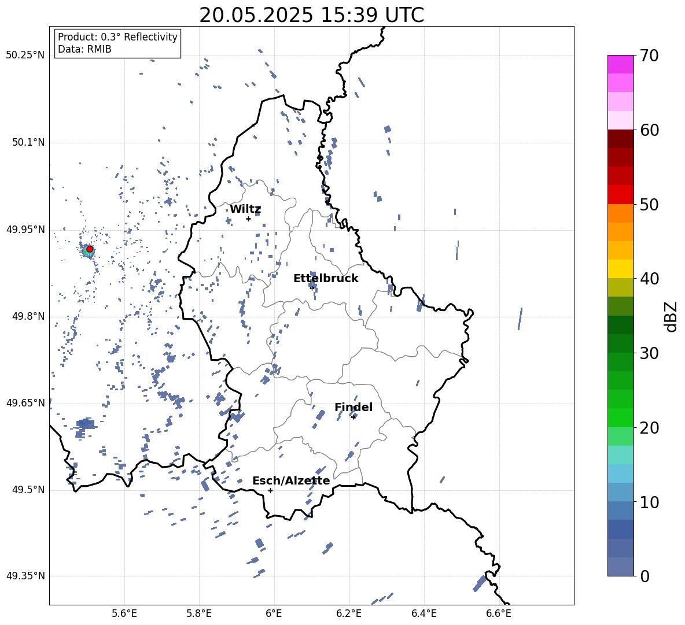
Task: Click the 5.8°E longitude label
Action: [x=199, y=613]
